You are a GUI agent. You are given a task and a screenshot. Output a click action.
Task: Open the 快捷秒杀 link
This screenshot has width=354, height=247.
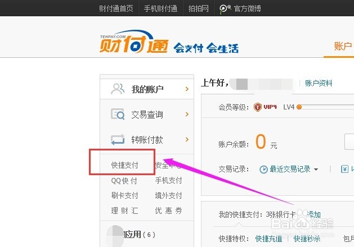[307, 239]
